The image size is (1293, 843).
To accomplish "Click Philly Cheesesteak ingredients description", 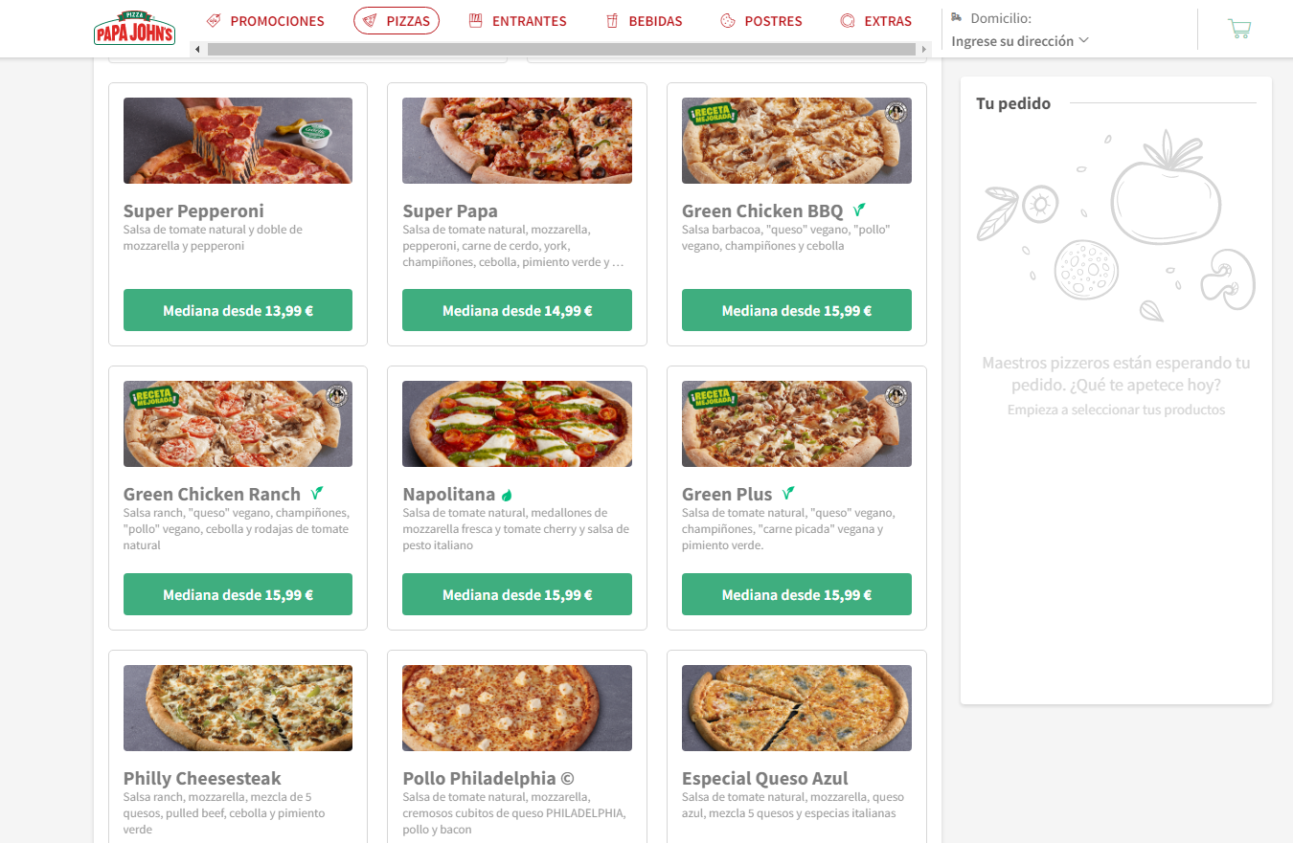I will 224,813.
